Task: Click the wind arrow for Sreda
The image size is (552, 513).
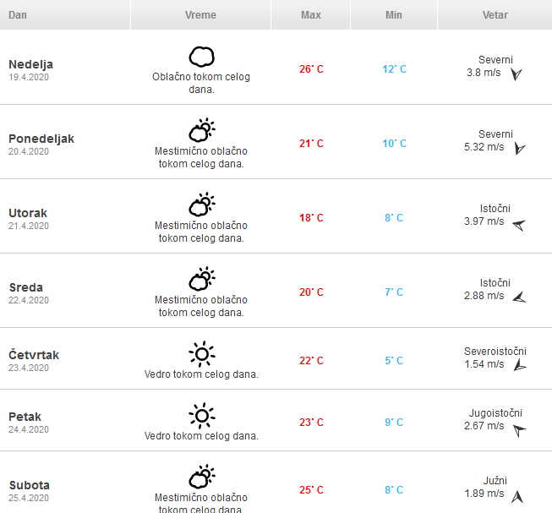Action: tap(519, 297)
